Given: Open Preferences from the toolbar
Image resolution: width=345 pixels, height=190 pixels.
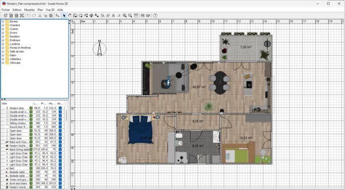Looking at the screenshot, I should [x=22, y=15].
